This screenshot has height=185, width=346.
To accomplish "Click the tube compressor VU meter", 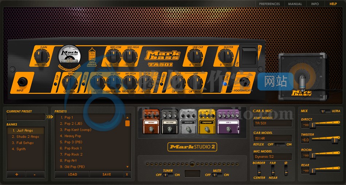I will pyautogui.click(x=69, y=55).
